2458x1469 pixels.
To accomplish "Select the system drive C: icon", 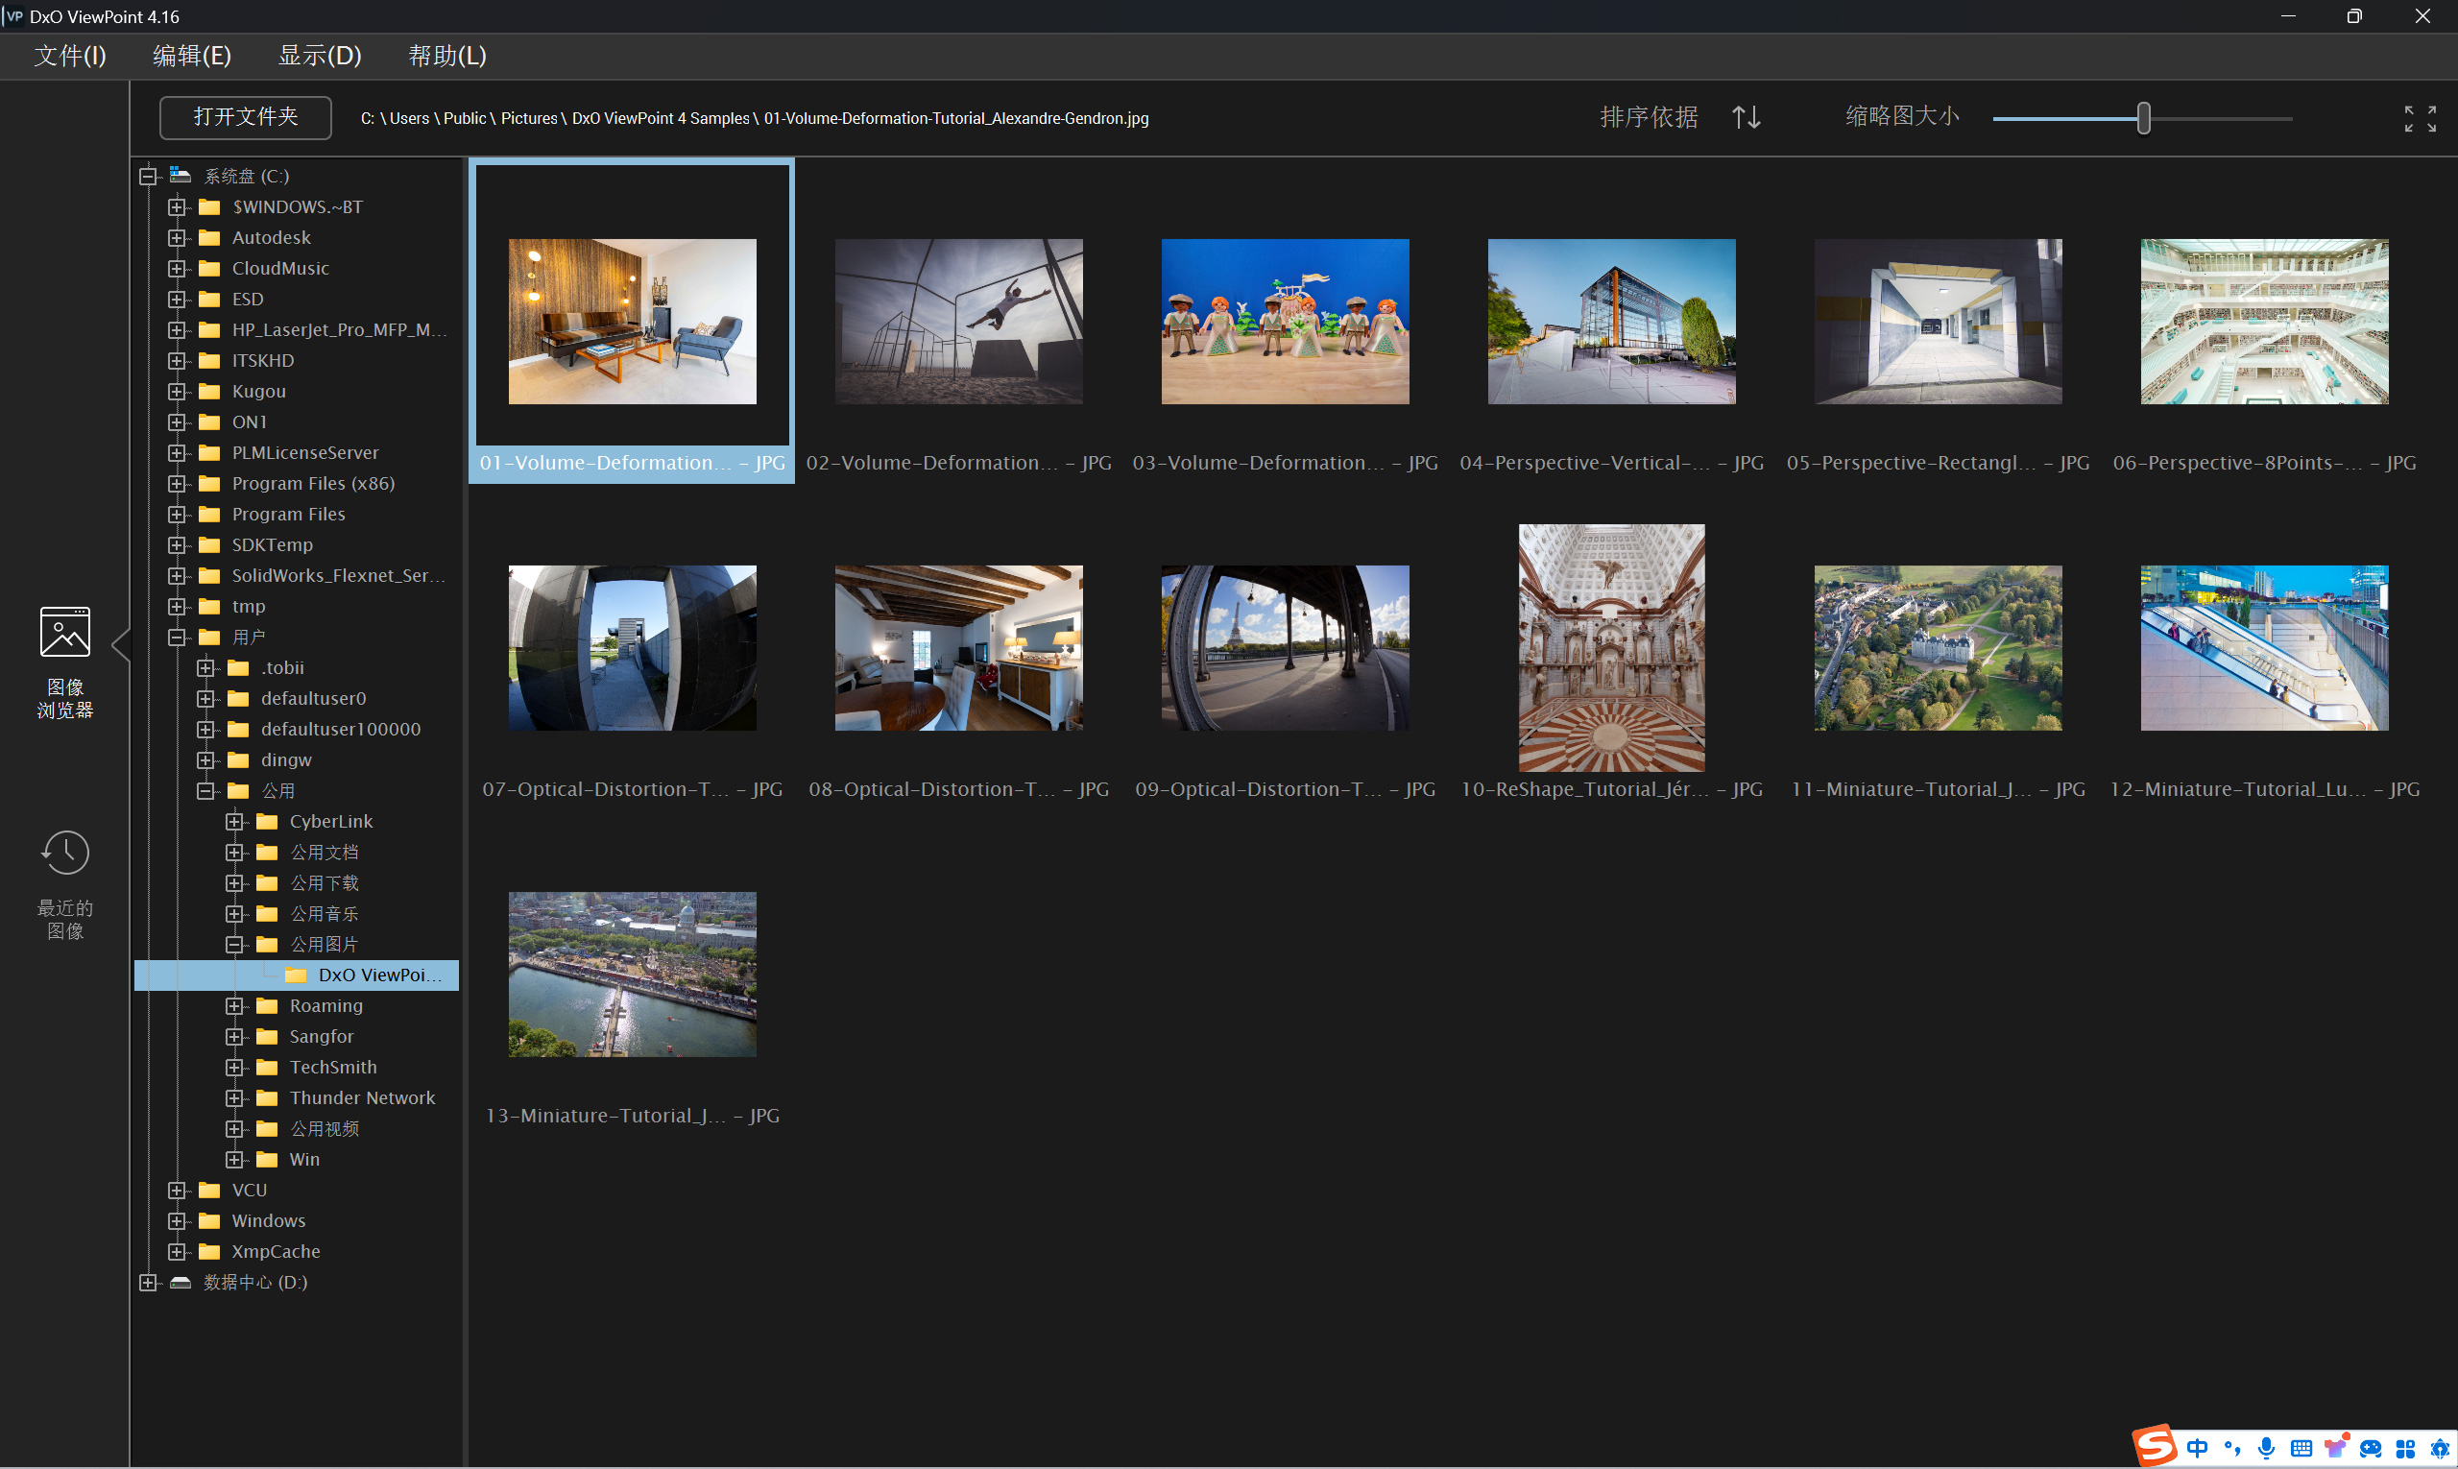I will (181, 177).
